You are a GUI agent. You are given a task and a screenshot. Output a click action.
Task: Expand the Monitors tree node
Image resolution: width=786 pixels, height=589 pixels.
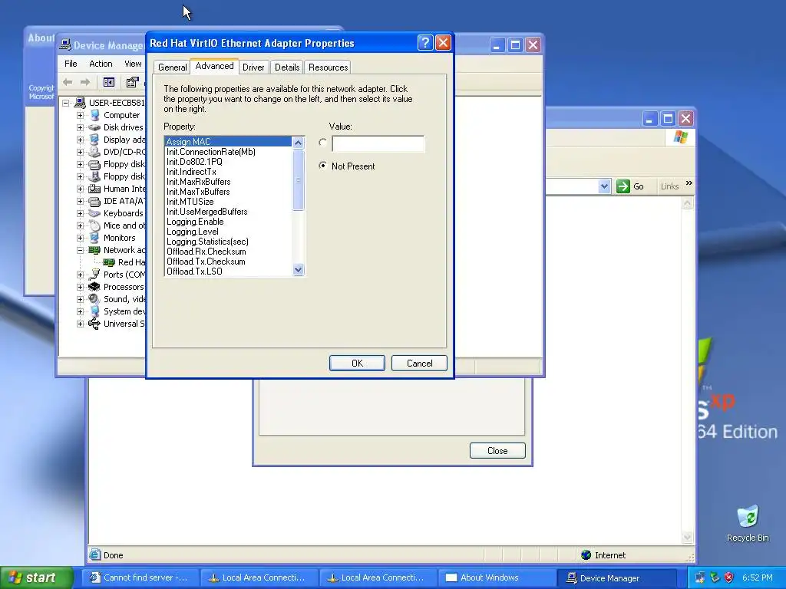pos(80,238)
